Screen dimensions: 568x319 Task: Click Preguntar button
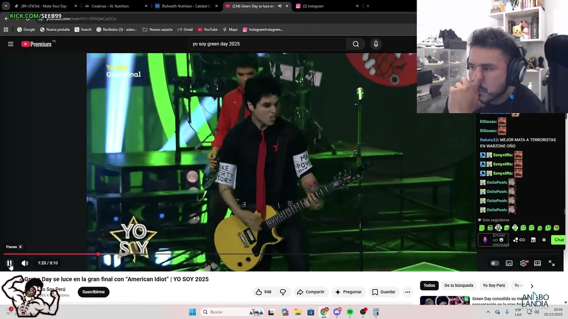(x=348, y=292)
